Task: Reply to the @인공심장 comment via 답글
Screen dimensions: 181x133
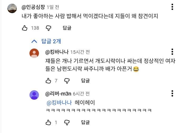Action: pos(67,28)
